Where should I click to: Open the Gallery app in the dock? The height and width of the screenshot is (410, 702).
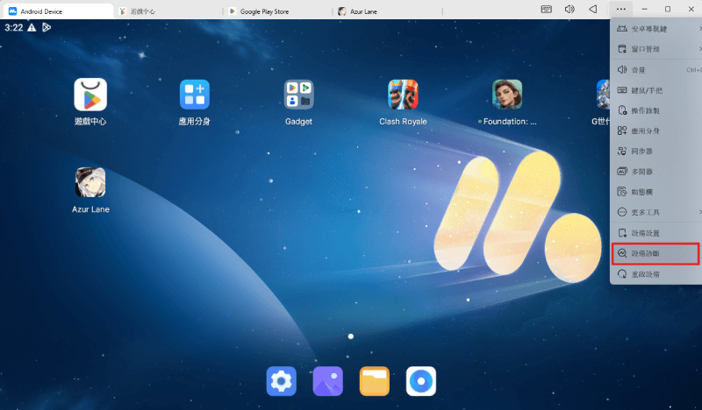(x=327, y=381)
